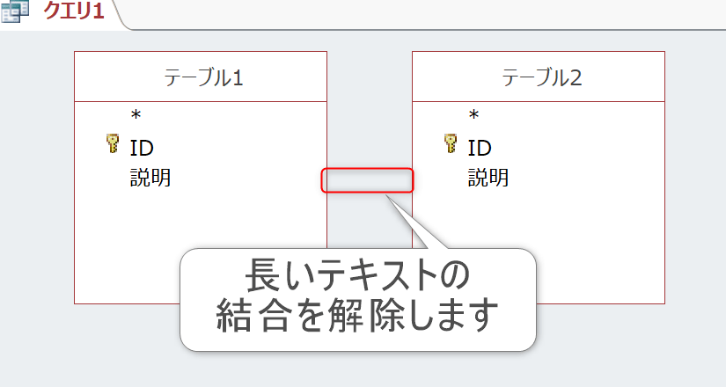Click the 長いテキストの結合を解除します callout
726x387 pixels.
pos(357,299)
